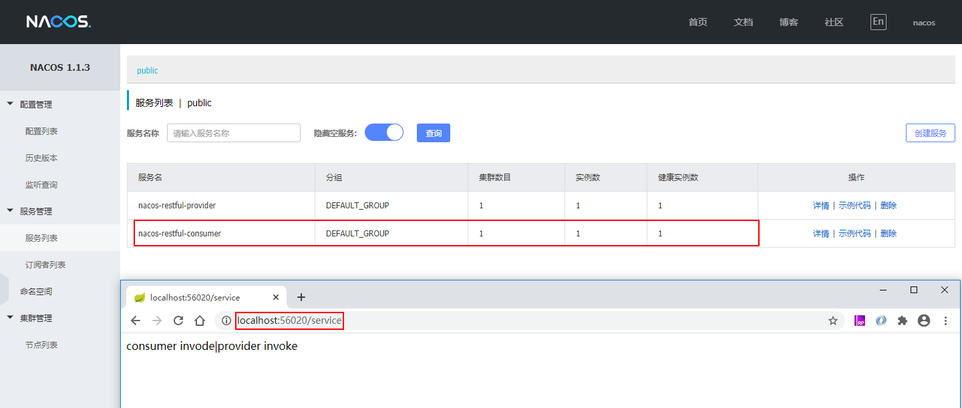Open 示例代码 for nacos-restful-consumer

click(855, 234)
